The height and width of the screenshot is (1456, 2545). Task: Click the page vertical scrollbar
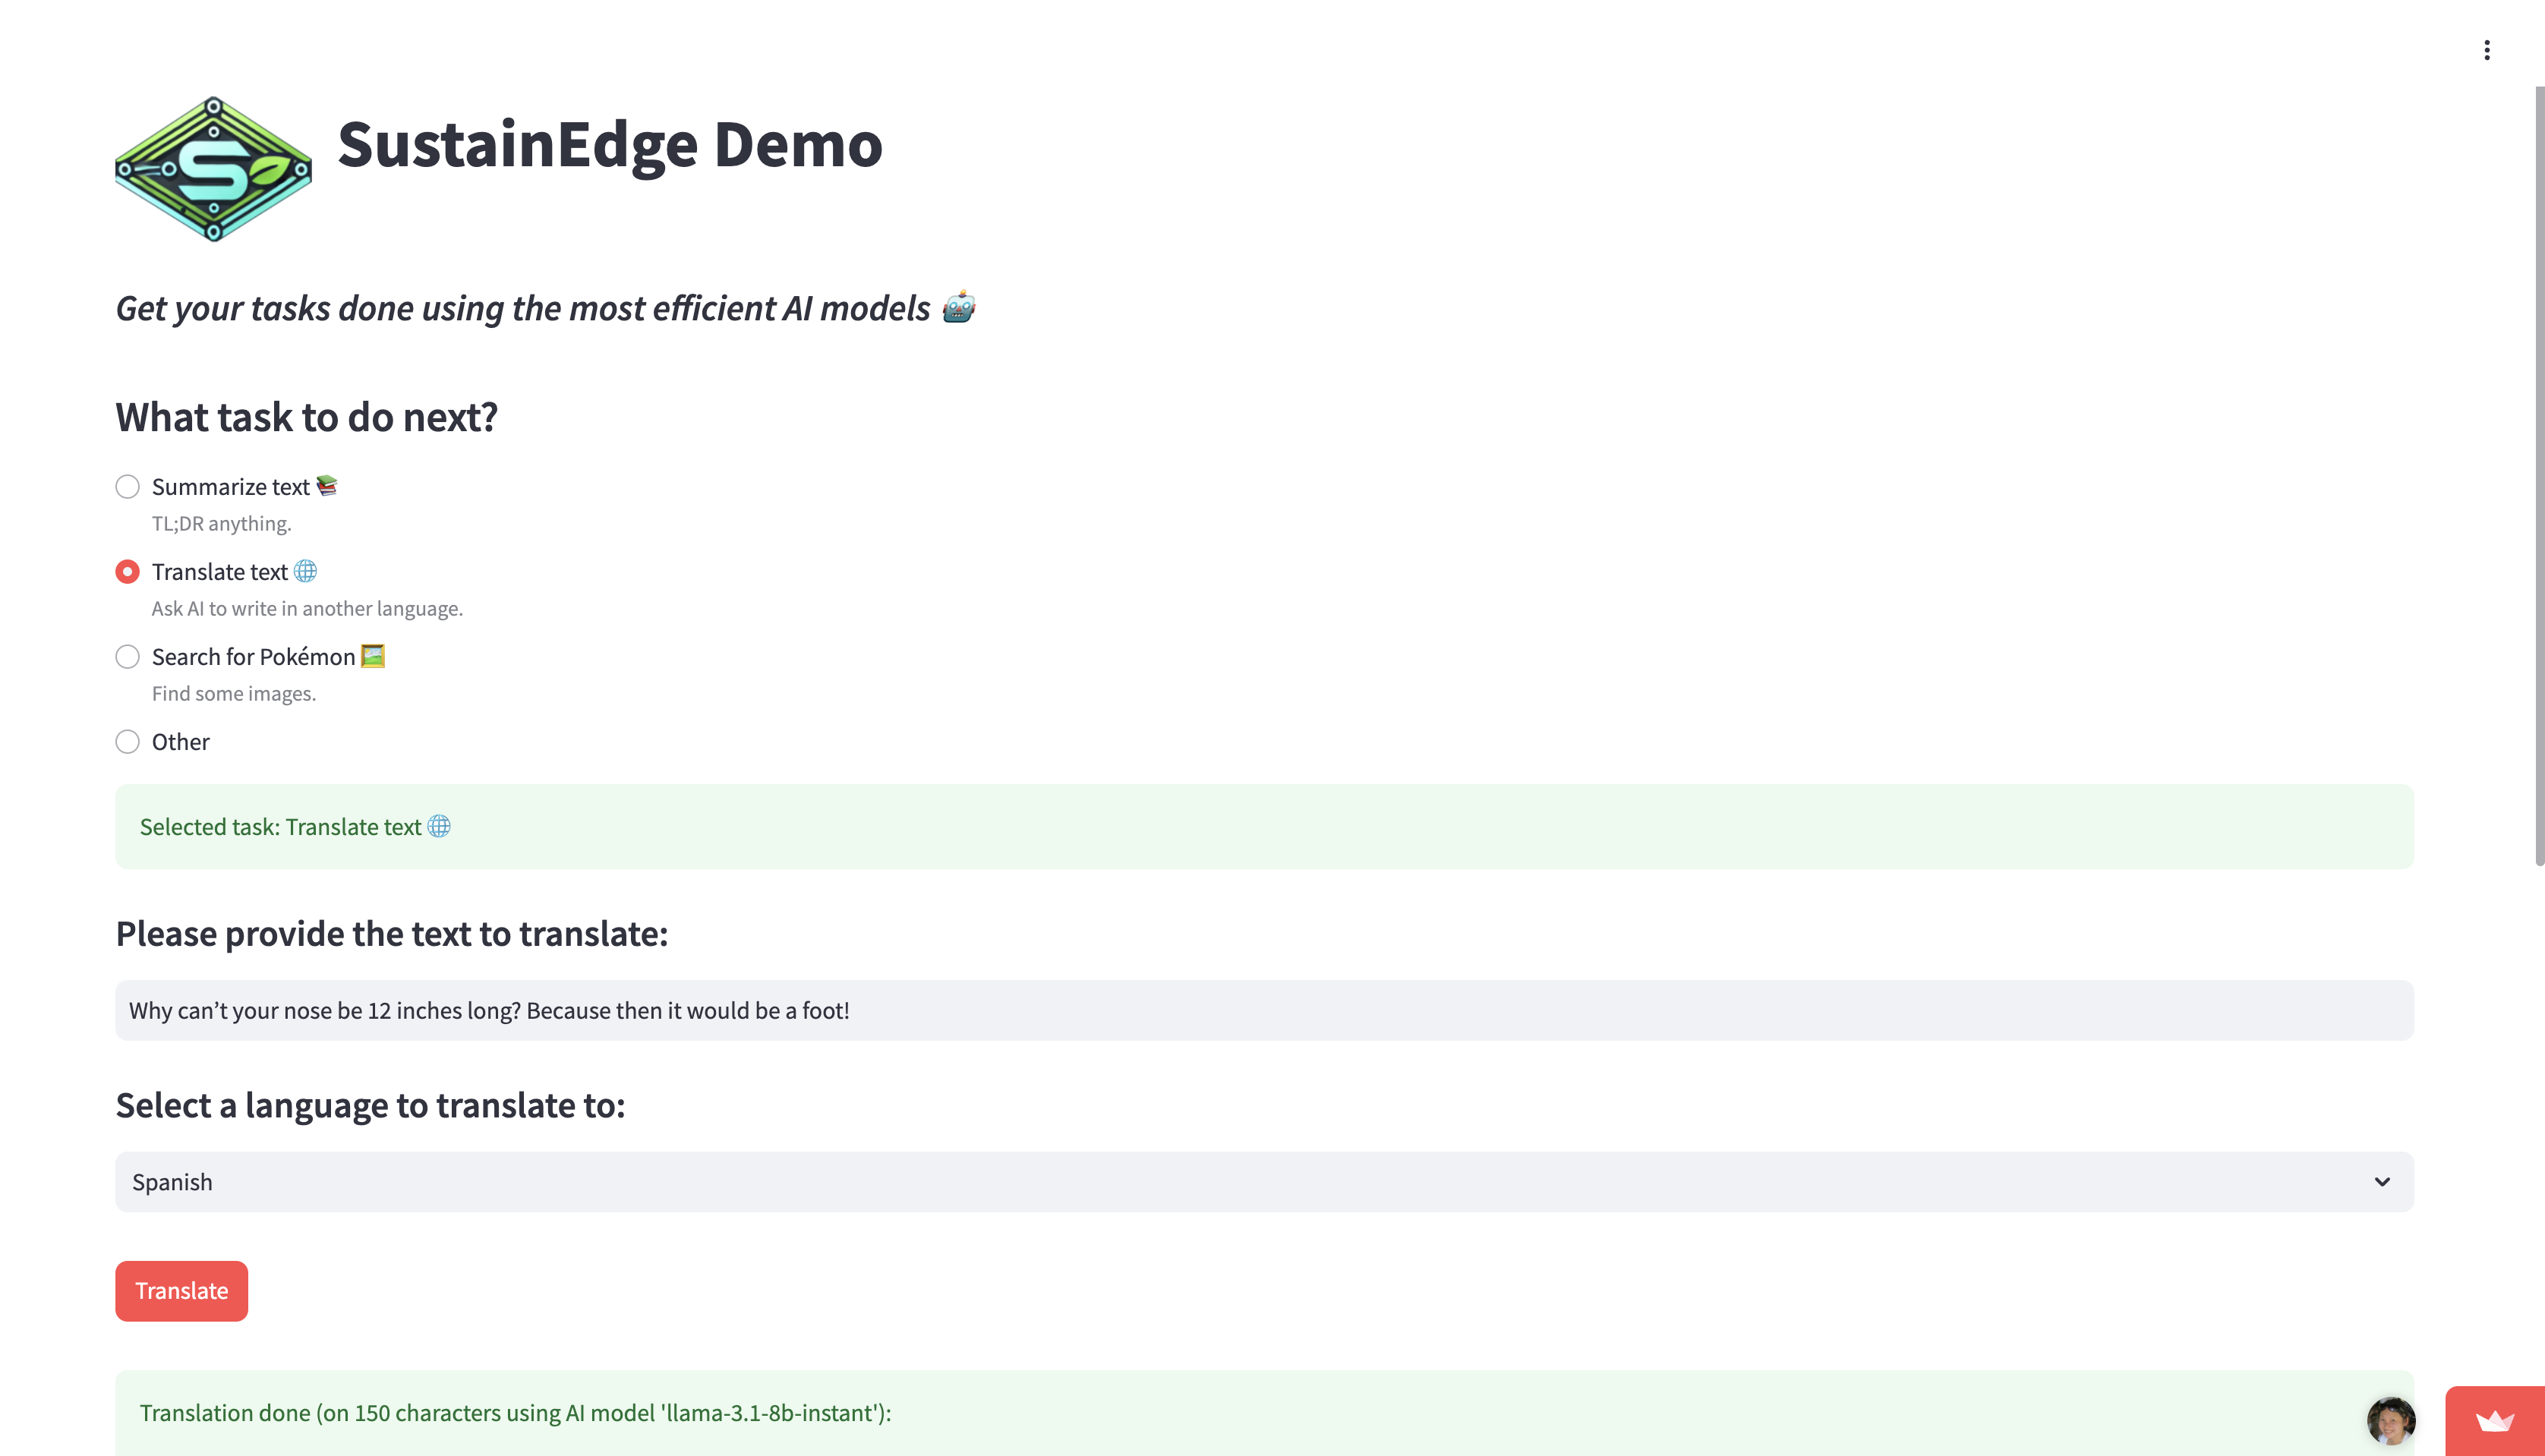pyautogui.click(x=2538, y=475)
